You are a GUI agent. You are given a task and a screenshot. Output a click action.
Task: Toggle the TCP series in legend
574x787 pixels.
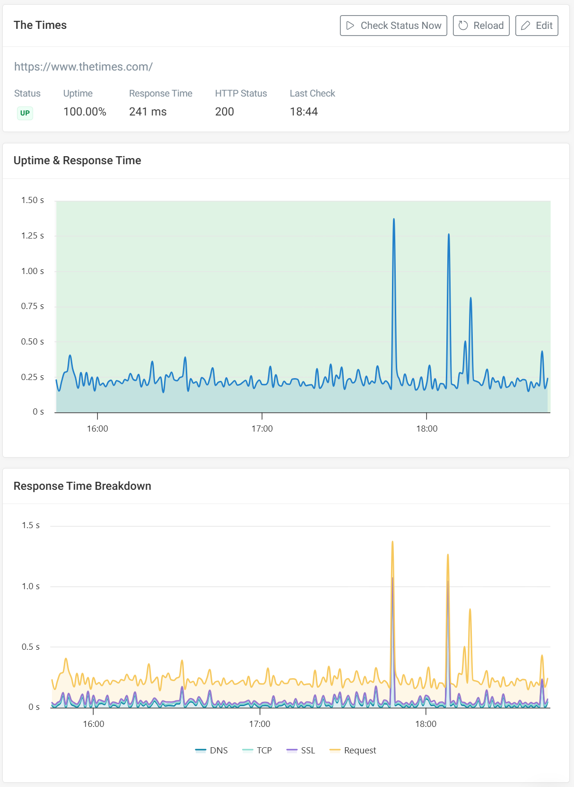point(257,750)
